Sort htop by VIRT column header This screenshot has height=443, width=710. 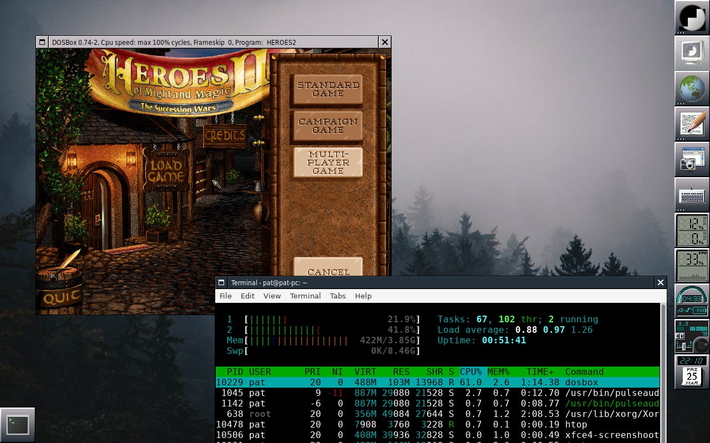click(x=365, y=372)
